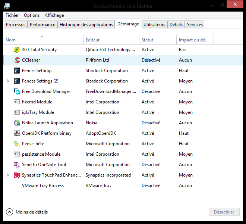The height and width of the screenshot is (224, 246).
Task: Select Send to OneNote Tool name
Action: (x=44, y=165)
